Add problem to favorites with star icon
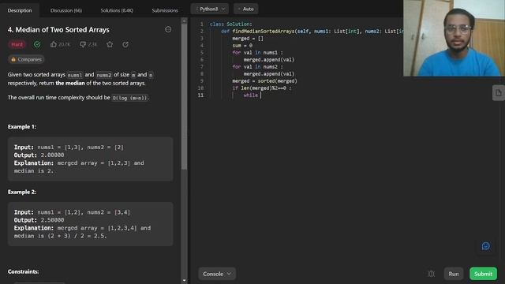The height and width of the screenshot is (284, 505). coord(110,44)
